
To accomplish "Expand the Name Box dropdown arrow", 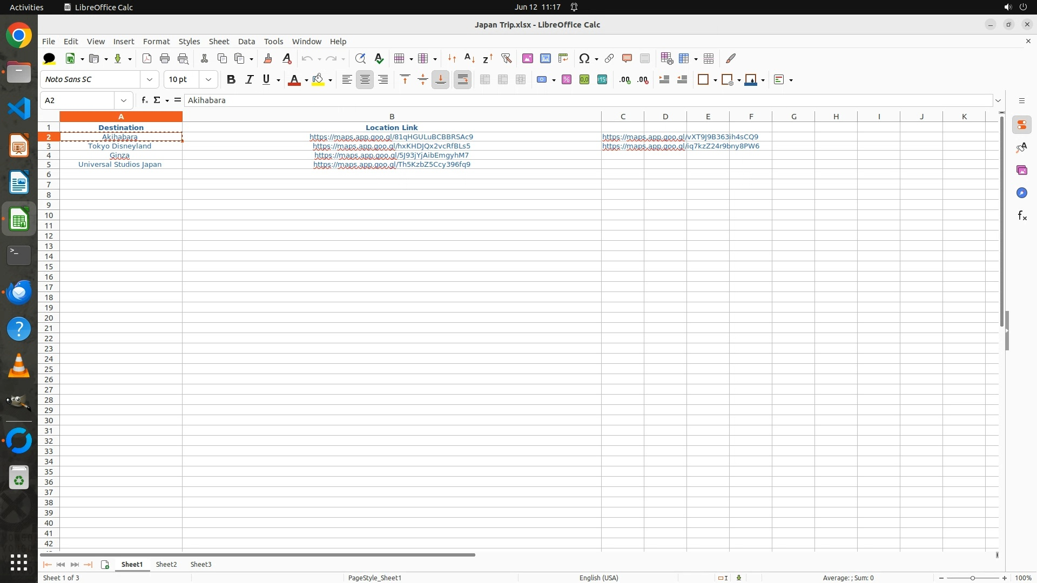I will click(x=124, y=100).
